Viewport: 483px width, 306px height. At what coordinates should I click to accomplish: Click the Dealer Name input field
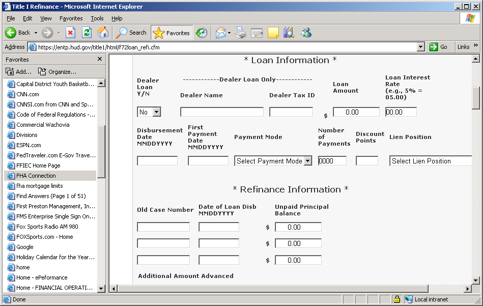221,112
